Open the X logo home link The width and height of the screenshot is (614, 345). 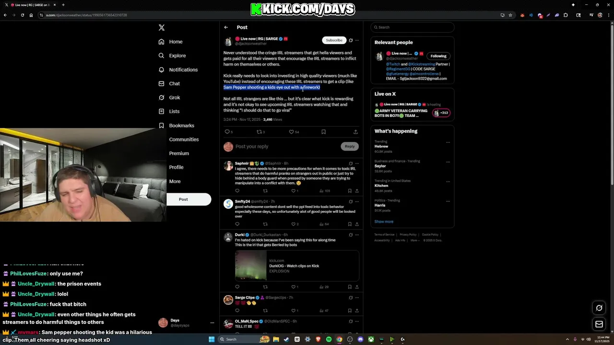(162, 28)
